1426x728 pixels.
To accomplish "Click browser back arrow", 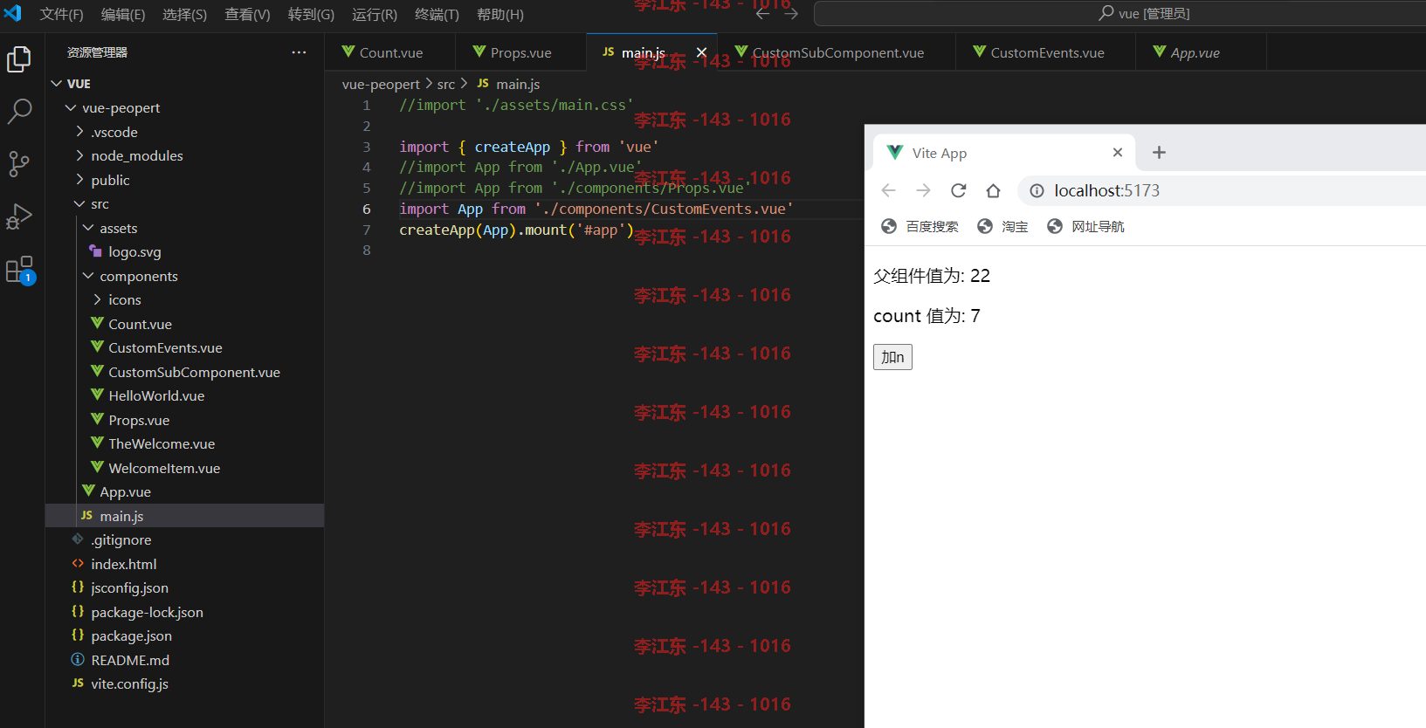I will 889,190.
